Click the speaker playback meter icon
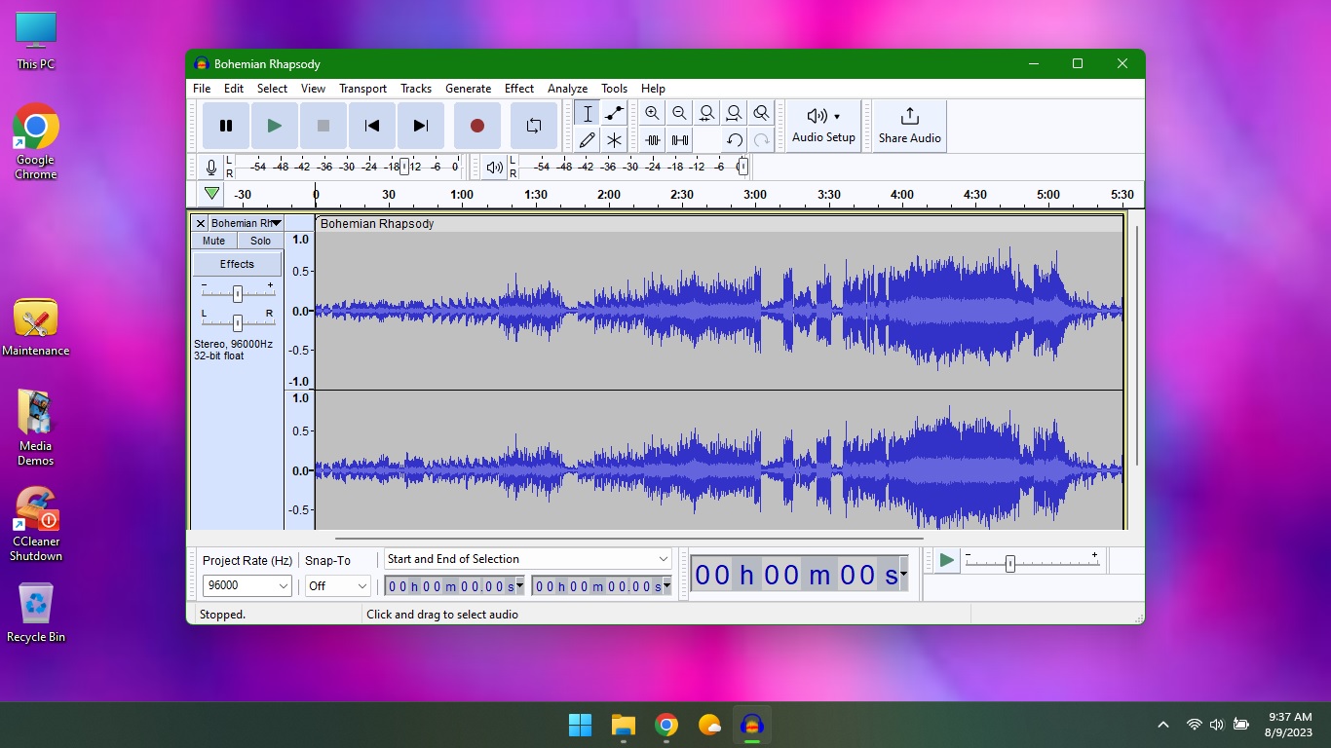1331x748 pixels. click(495, 168)
